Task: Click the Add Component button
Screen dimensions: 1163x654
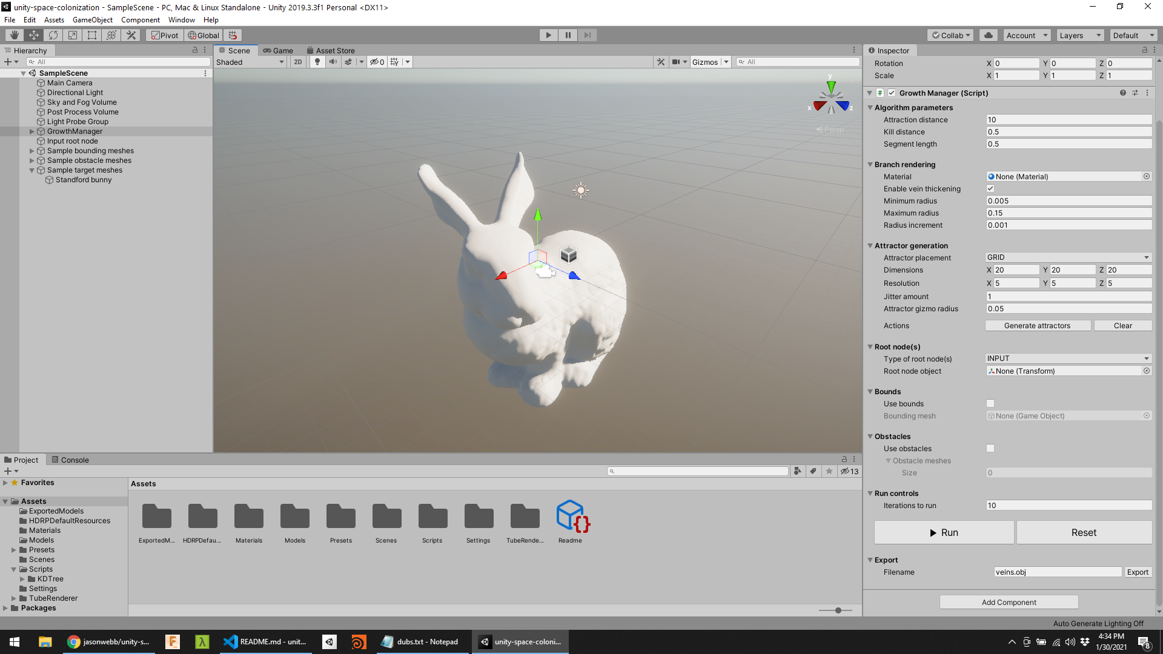Action: tap(1009, 602)
